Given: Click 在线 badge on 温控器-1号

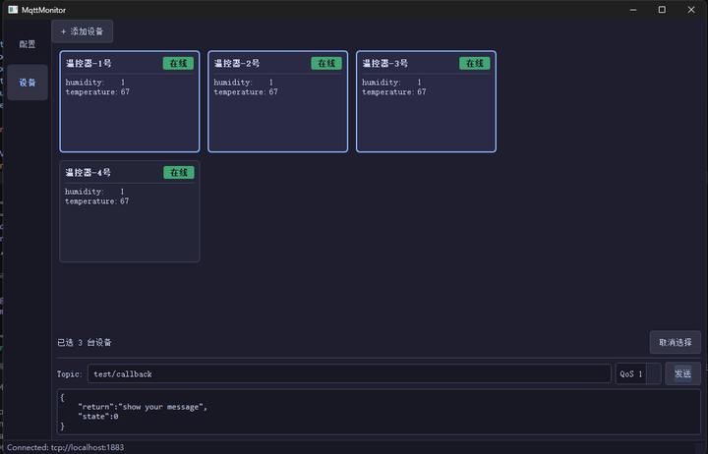Looking at the screenshot, I should (178, 63).
